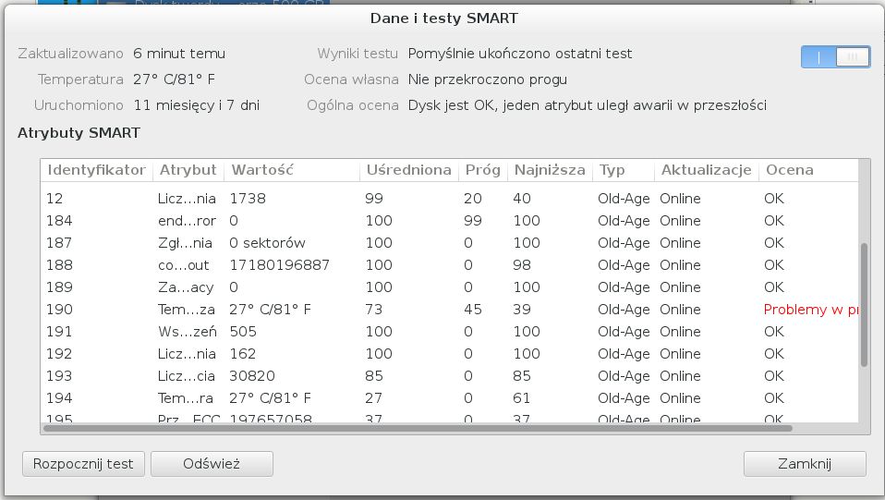Click the Najniższa column header

(550, 170)
